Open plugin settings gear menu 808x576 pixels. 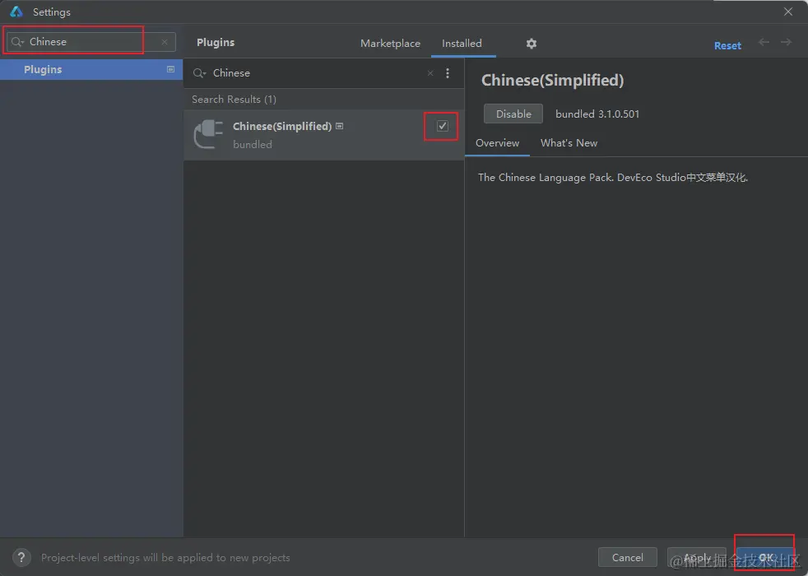[x=532, y=44]
